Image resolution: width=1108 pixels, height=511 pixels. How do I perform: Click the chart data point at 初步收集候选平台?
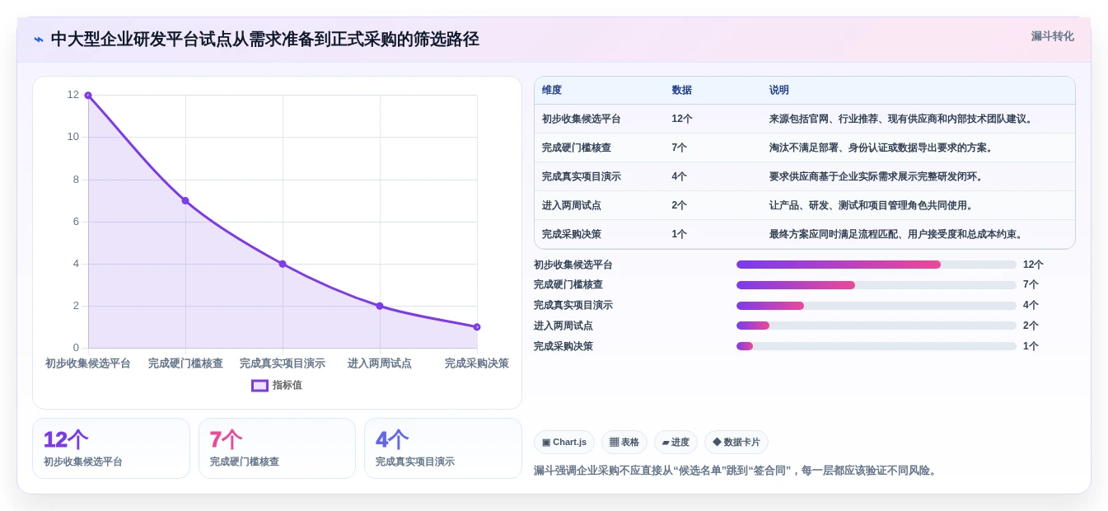88,96
